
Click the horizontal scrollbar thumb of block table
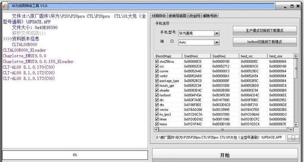tap(222, 129)
